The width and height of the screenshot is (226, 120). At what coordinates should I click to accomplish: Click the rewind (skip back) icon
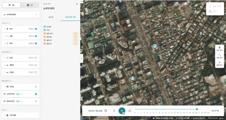point(114,111)
